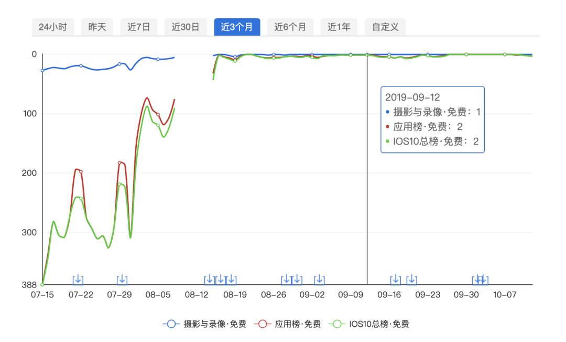Select the 24小时 time range
The height and width of the screenshot is (342, 566).
pyautogui.click(x=54, y=27)
